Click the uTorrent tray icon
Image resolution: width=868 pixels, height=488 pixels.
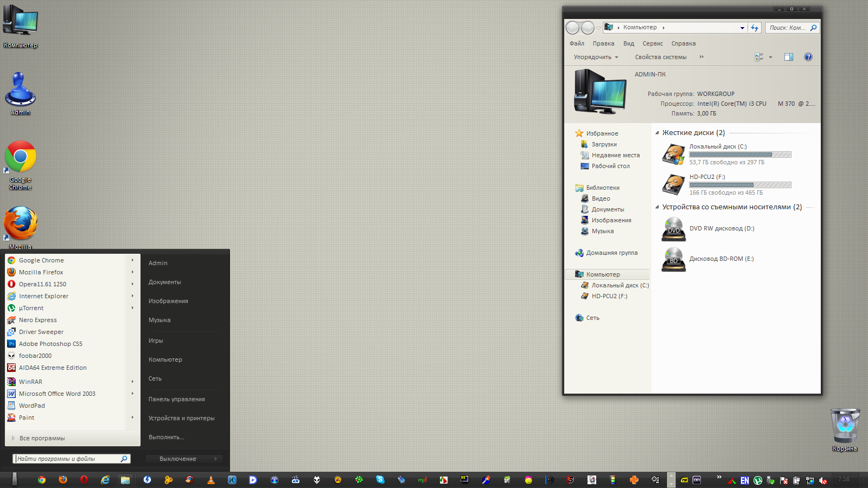point(758,480)
